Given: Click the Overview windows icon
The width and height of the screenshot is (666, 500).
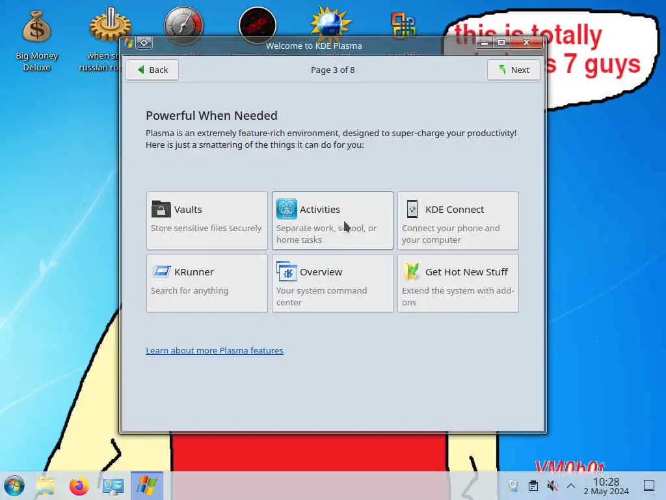Looking at the screenshot, I should (x=287, y=271).
